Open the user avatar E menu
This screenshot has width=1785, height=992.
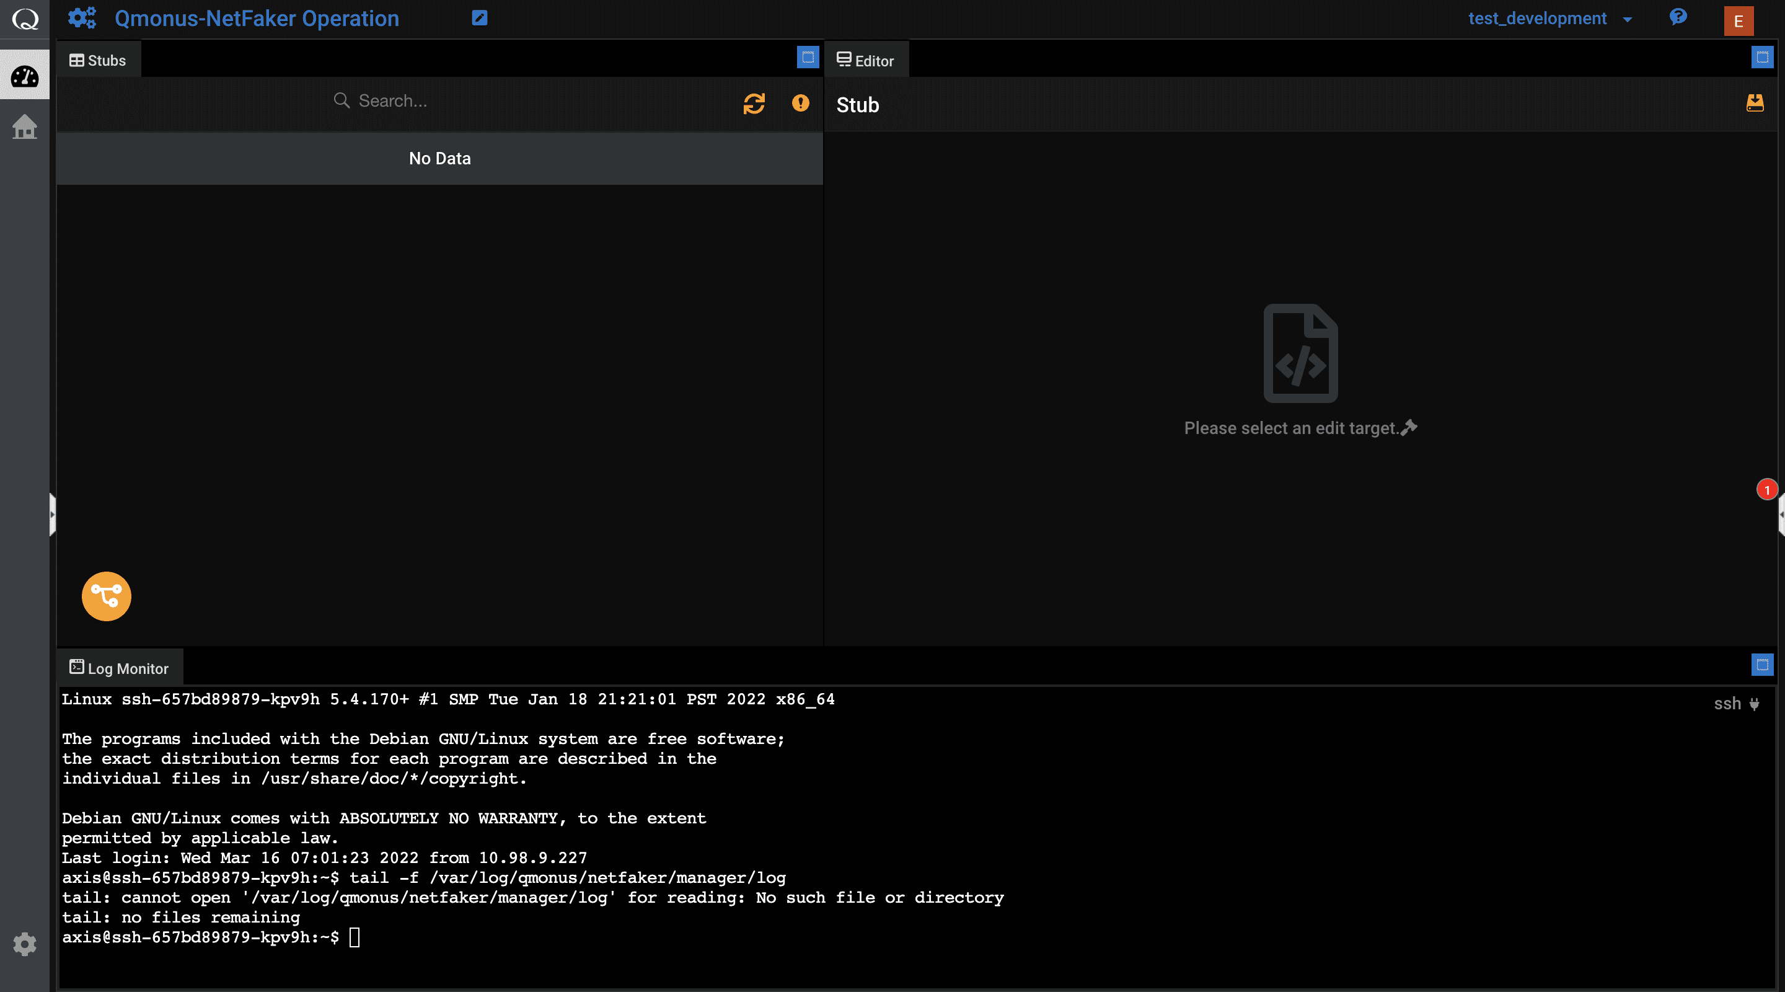pyautogui.click(x=1739, y=21)
